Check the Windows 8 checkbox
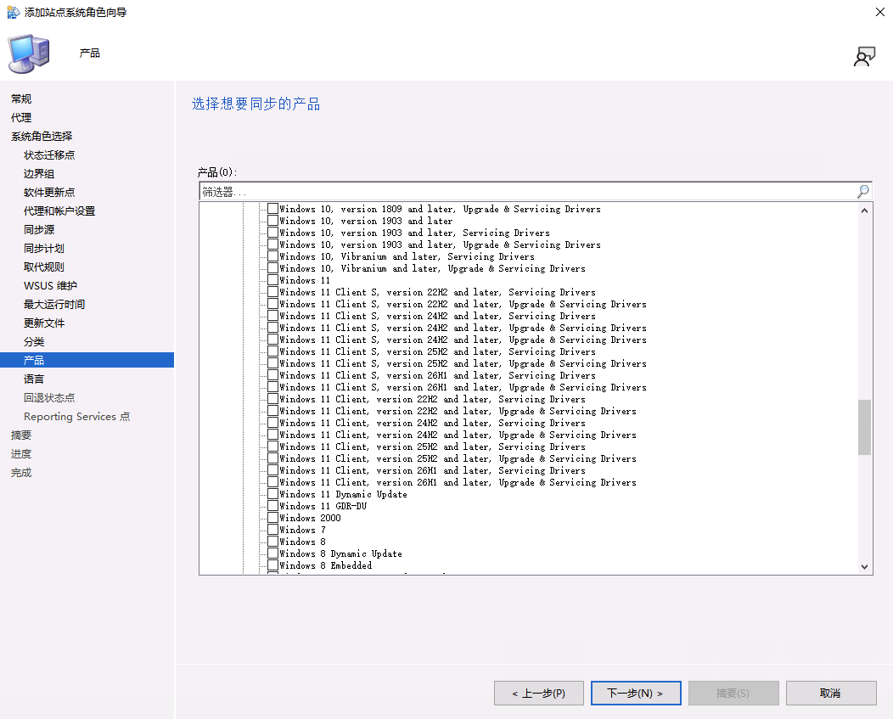Screen dimensions: 893x719 click(x=272, y=542)
